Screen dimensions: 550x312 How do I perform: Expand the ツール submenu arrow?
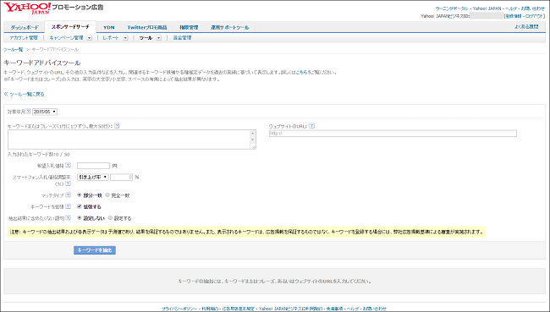pos(159,38)
